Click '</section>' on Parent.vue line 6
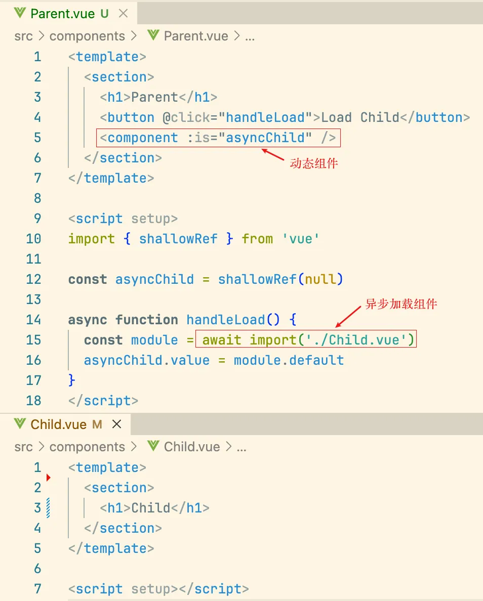Image resolution: width=483 pixels, height=601 pixels. [x=123, y=158]
